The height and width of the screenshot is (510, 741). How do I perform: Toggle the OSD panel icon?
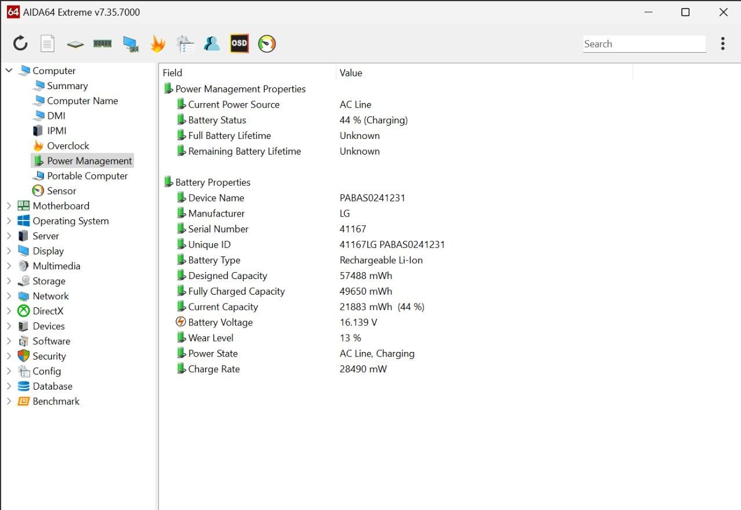coord(239,43)
